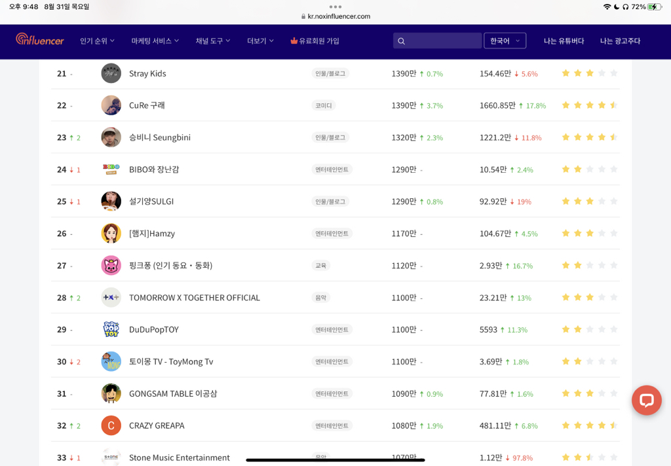Click star rating for Stray Kids

tap(590, 73)
